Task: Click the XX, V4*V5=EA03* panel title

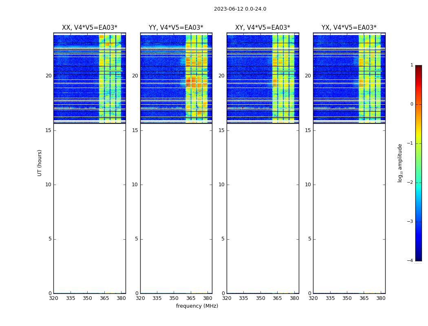Action: (90, 28)
